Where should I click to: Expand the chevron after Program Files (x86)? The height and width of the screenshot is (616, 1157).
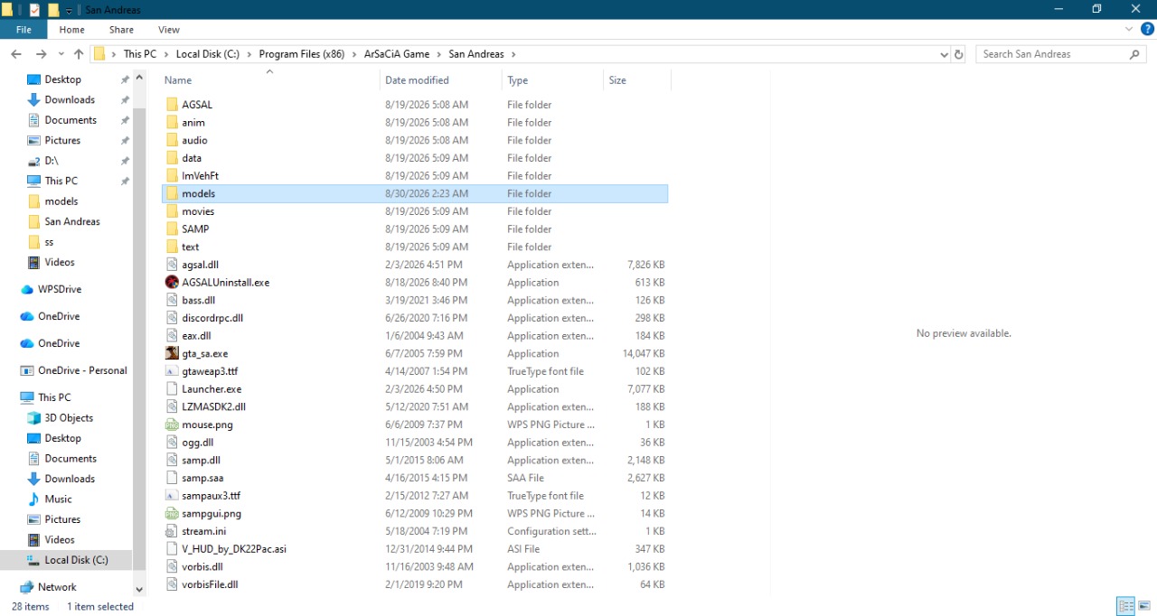click(354, 54)
